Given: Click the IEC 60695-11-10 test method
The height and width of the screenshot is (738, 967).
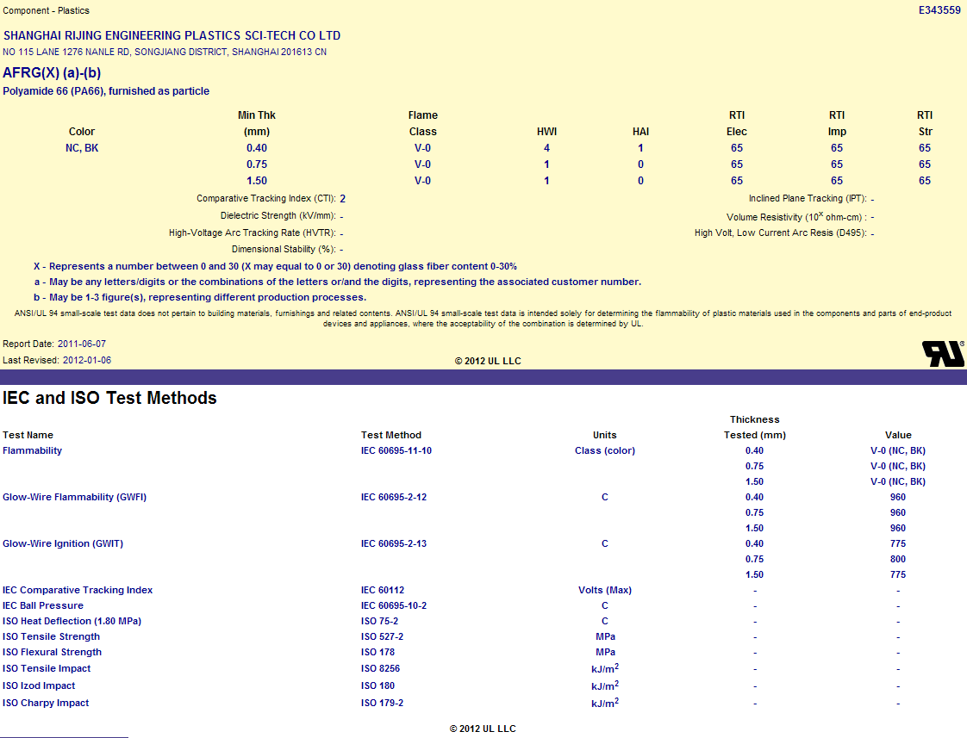Looking at the screenshot, I should pos(396,450).
